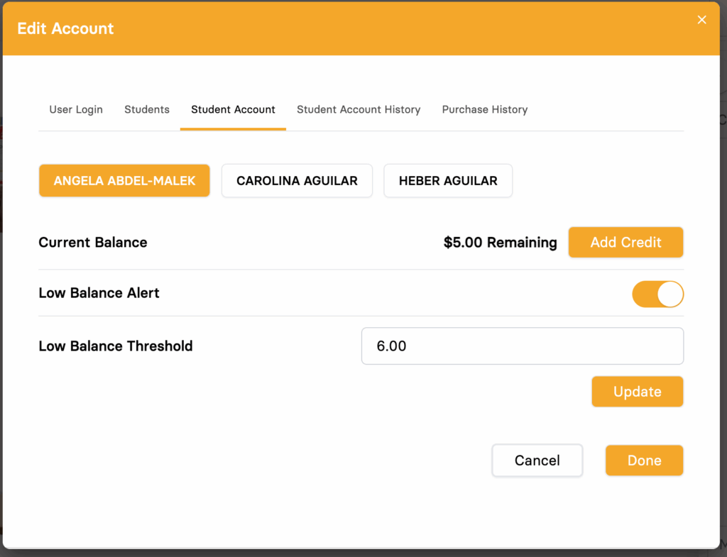The height and width of the screenshot is (557, 727).
Task: Choose student Carolina Aguilar
Action: (297, 181)
